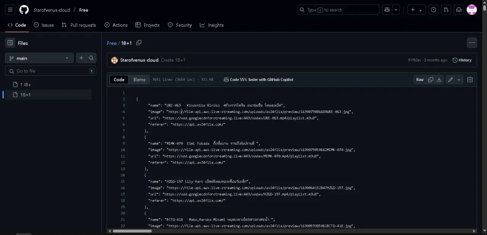Click line number 15
This screenshot has height=235, width=487.
123,181
